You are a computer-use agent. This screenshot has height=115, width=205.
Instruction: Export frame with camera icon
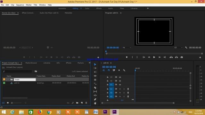point(182,57)
